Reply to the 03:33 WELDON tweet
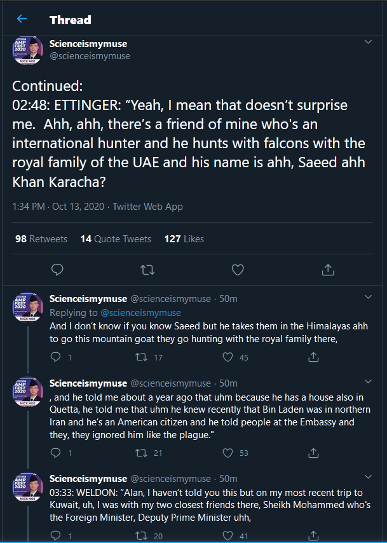387x543 pixels. click(x=55, y=536)
